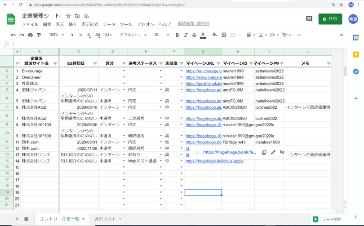Image resolution: width=364 pixels, height=226 pixels.
Task: Toggle filter on 志望度 column header
Action: tap(182, 63)
